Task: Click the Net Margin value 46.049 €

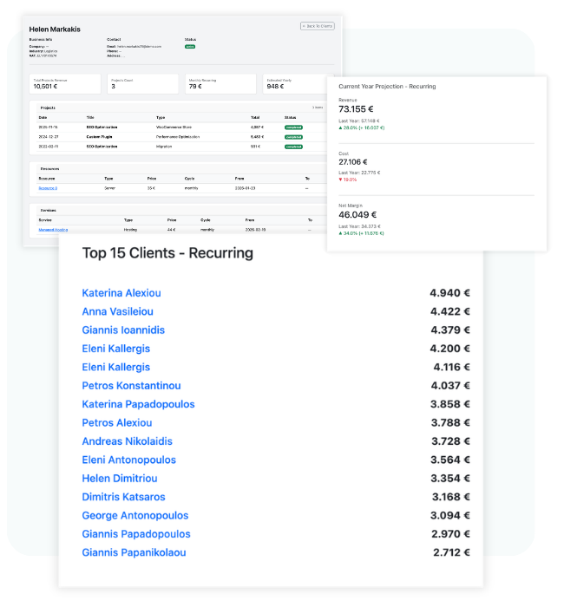Action: pyautogui.click(x=357, y=215)
